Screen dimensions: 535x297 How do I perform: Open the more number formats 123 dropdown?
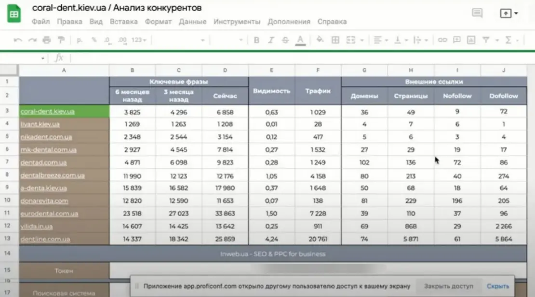coord(139,40)
